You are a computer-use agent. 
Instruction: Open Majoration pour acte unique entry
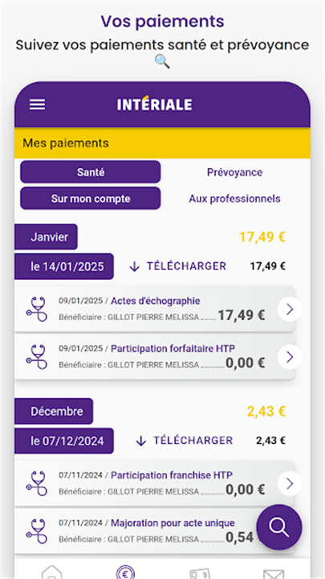tap(154, 531)
